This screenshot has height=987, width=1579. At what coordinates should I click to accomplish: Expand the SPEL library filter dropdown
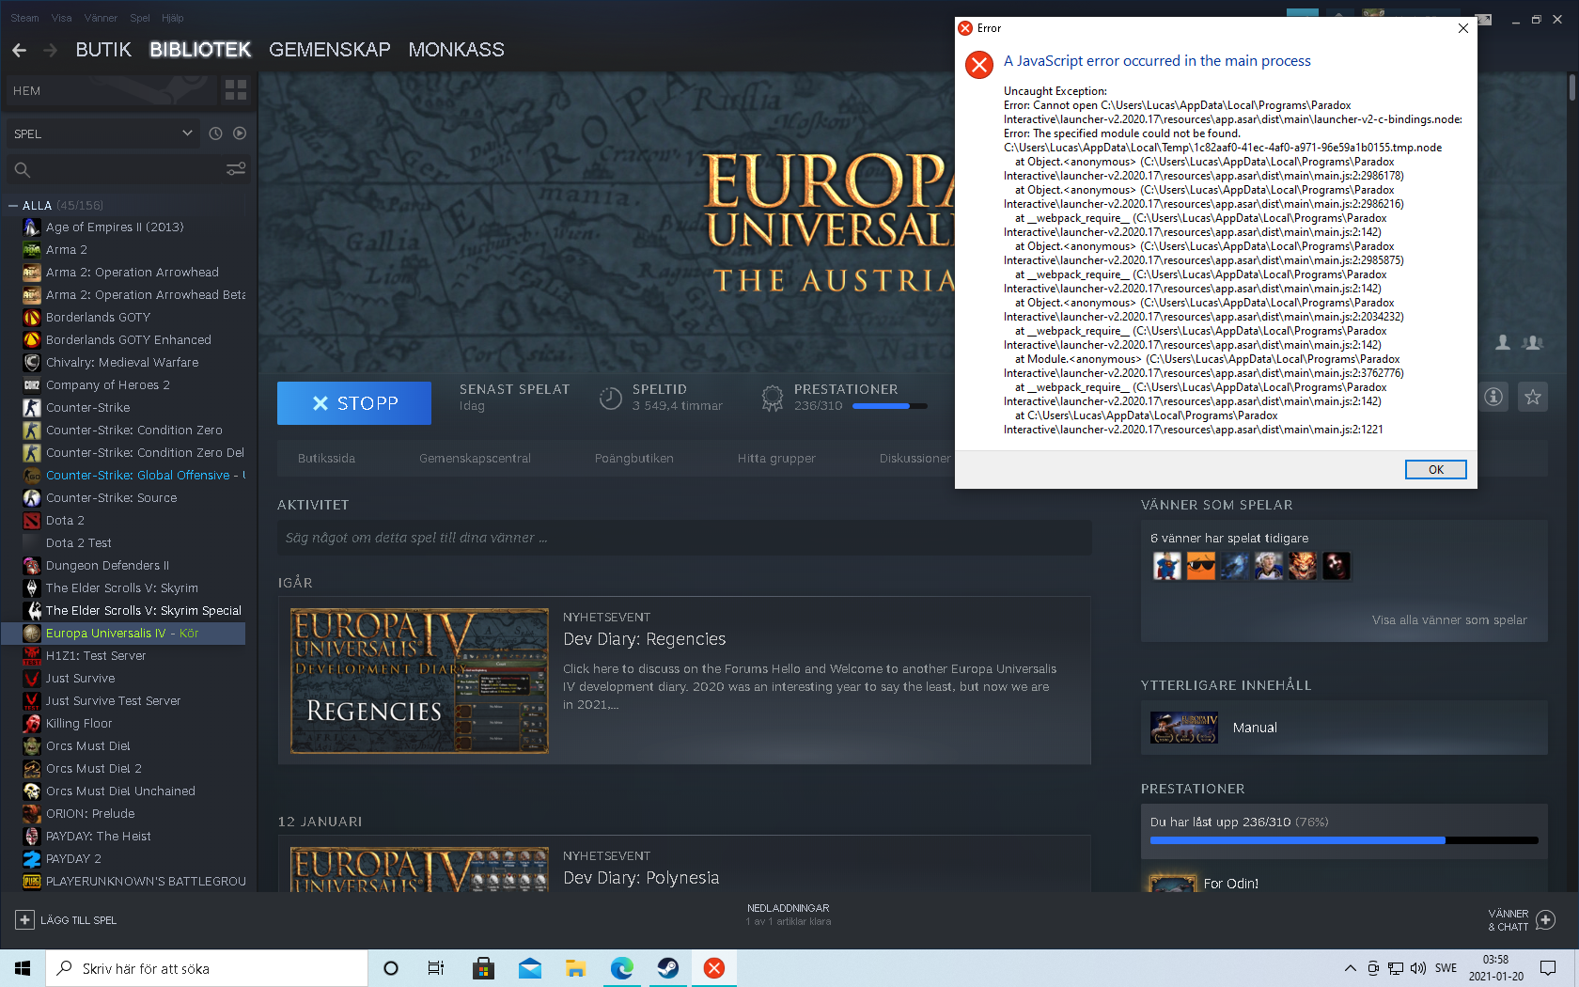[187, 133]
